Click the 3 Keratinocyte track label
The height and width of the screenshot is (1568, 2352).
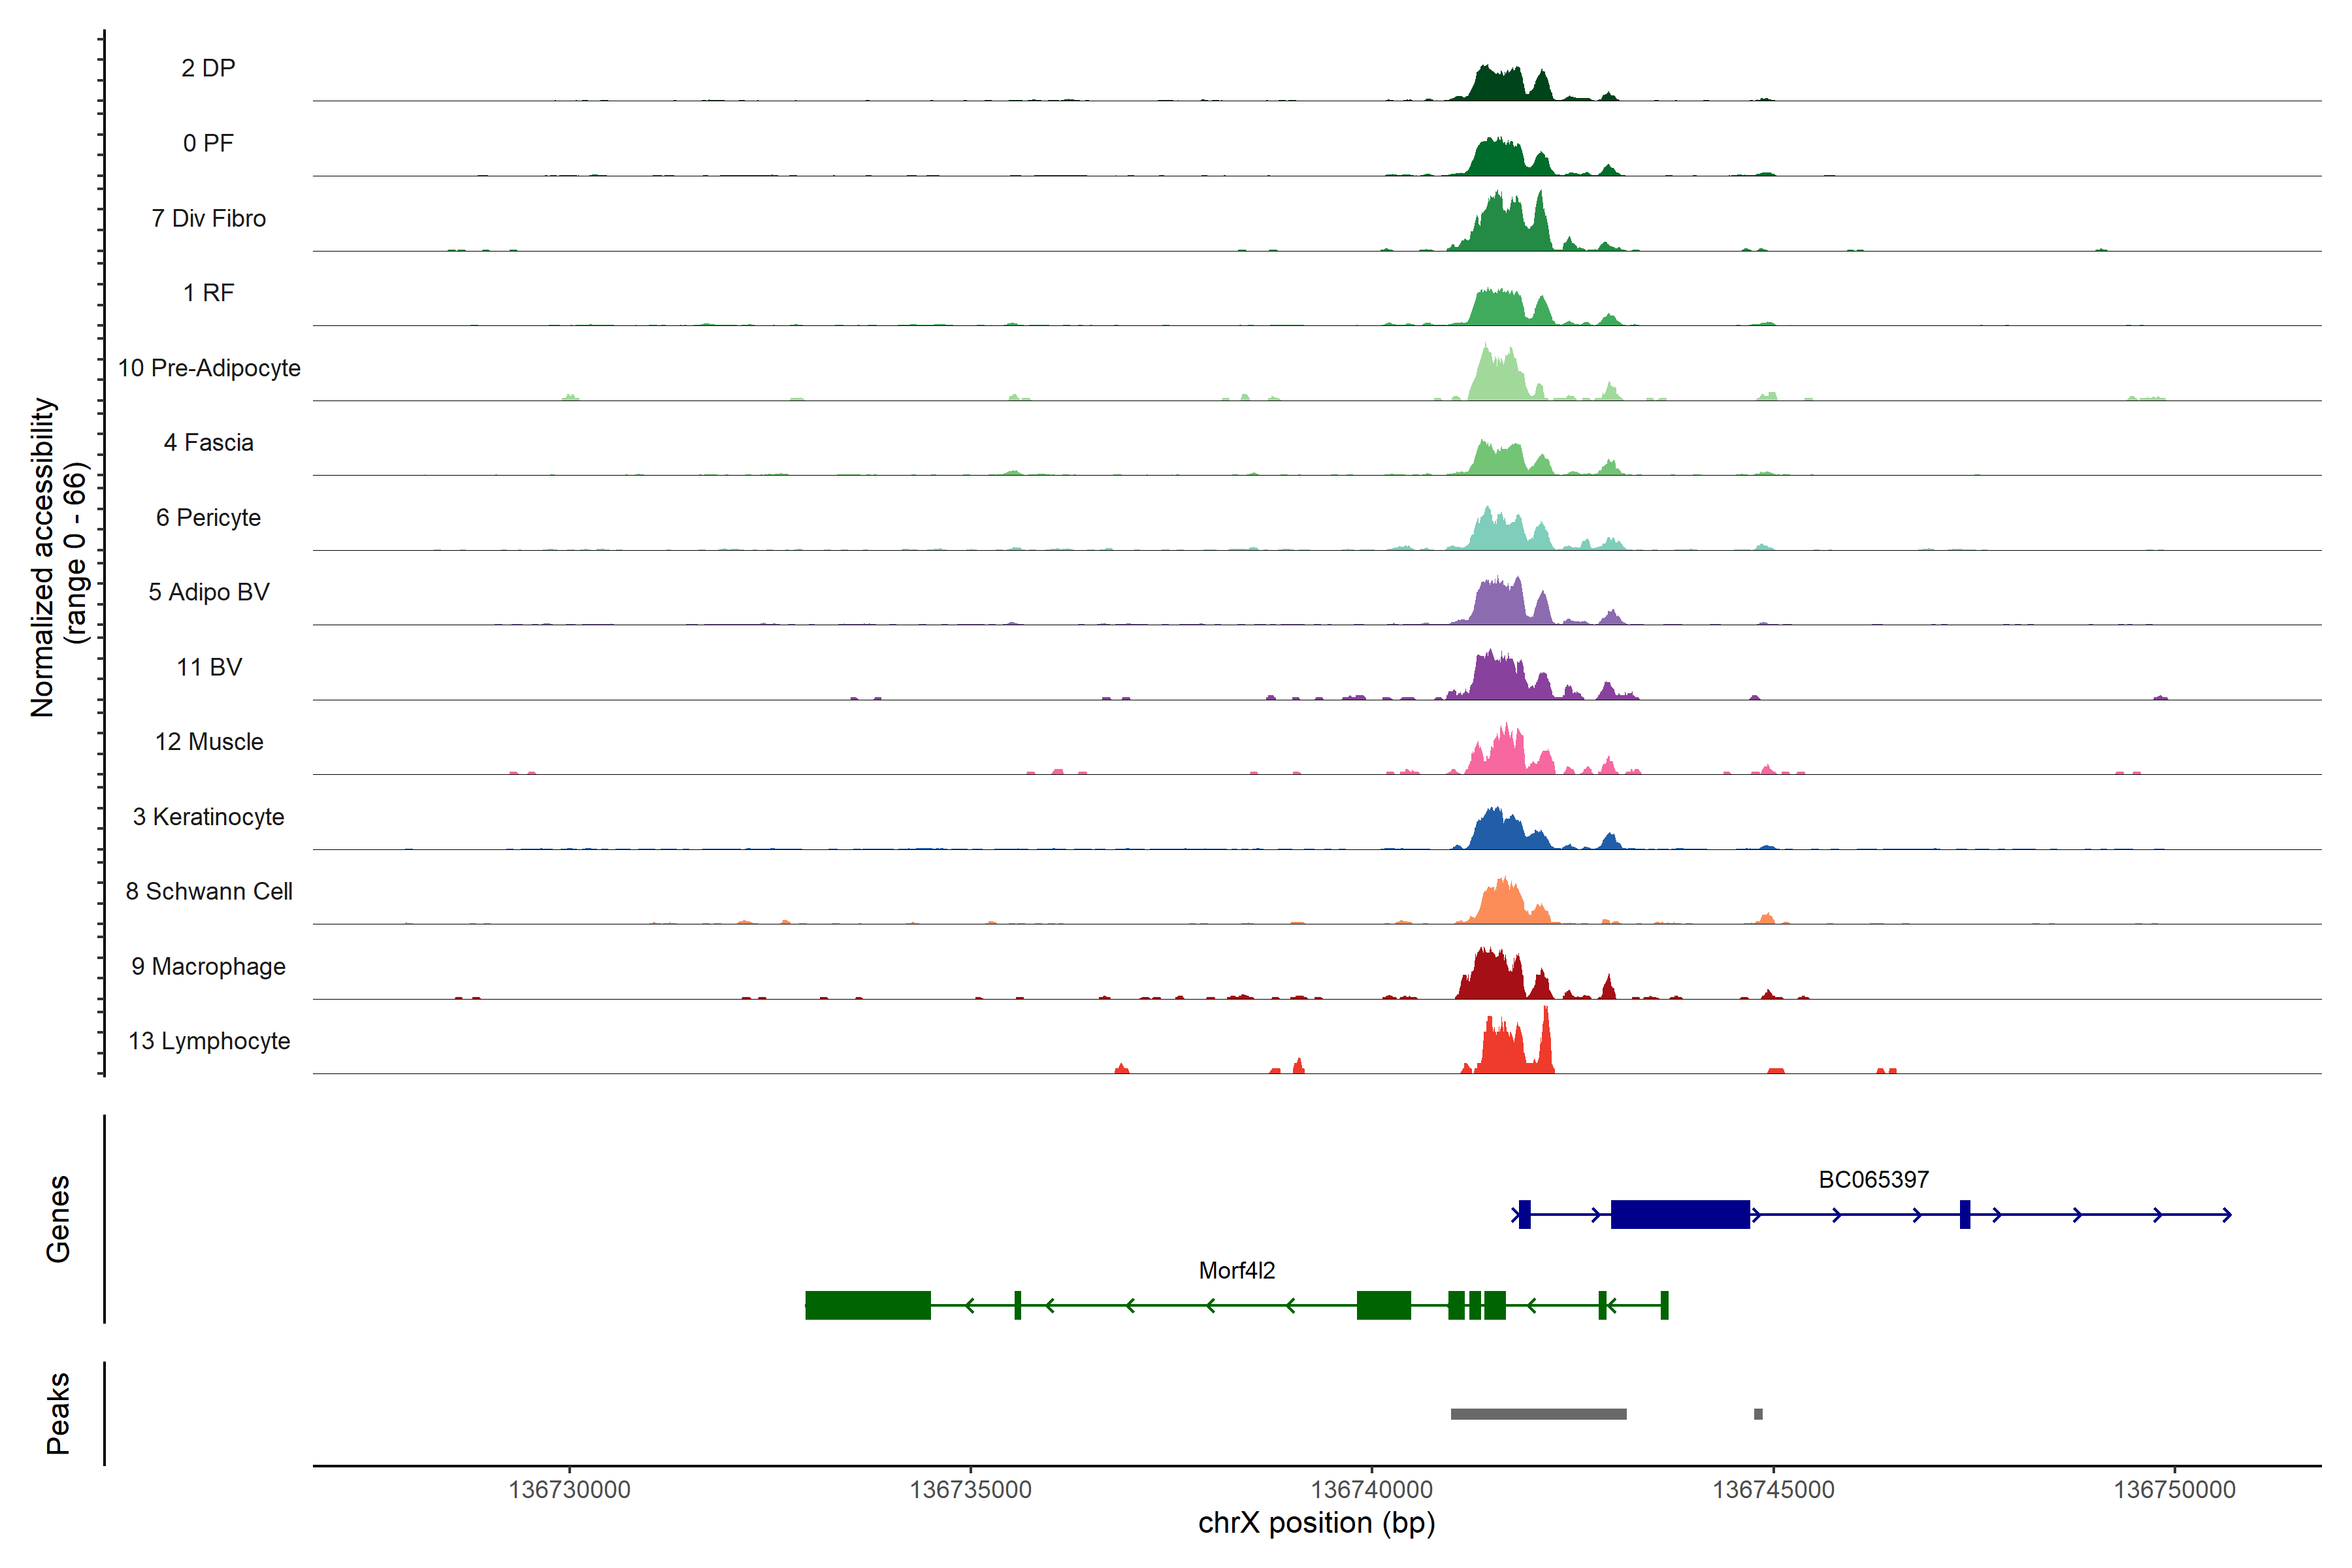click(x=208, y=817)
